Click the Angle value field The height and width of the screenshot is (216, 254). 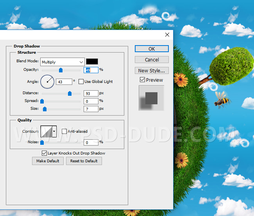click(64, 82)
